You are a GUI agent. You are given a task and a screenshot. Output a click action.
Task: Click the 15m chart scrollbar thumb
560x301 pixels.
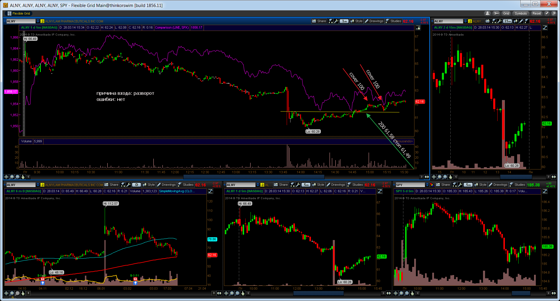516,177
